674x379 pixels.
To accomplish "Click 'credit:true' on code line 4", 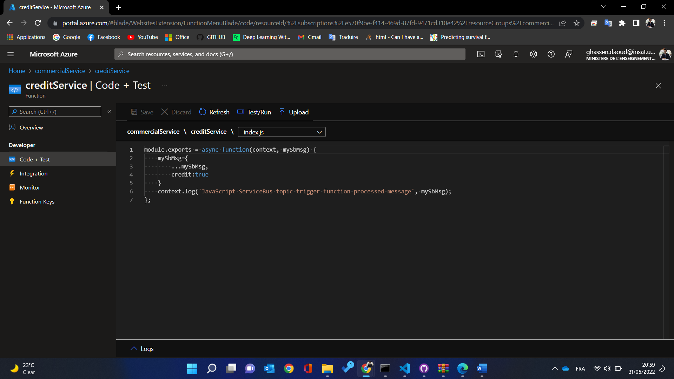I will click(x=190, y=174).
